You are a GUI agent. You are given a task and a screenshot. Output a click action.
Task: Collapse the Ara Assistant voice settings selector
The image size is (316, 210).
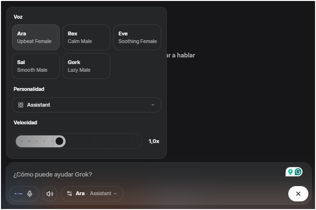(92, 194)
